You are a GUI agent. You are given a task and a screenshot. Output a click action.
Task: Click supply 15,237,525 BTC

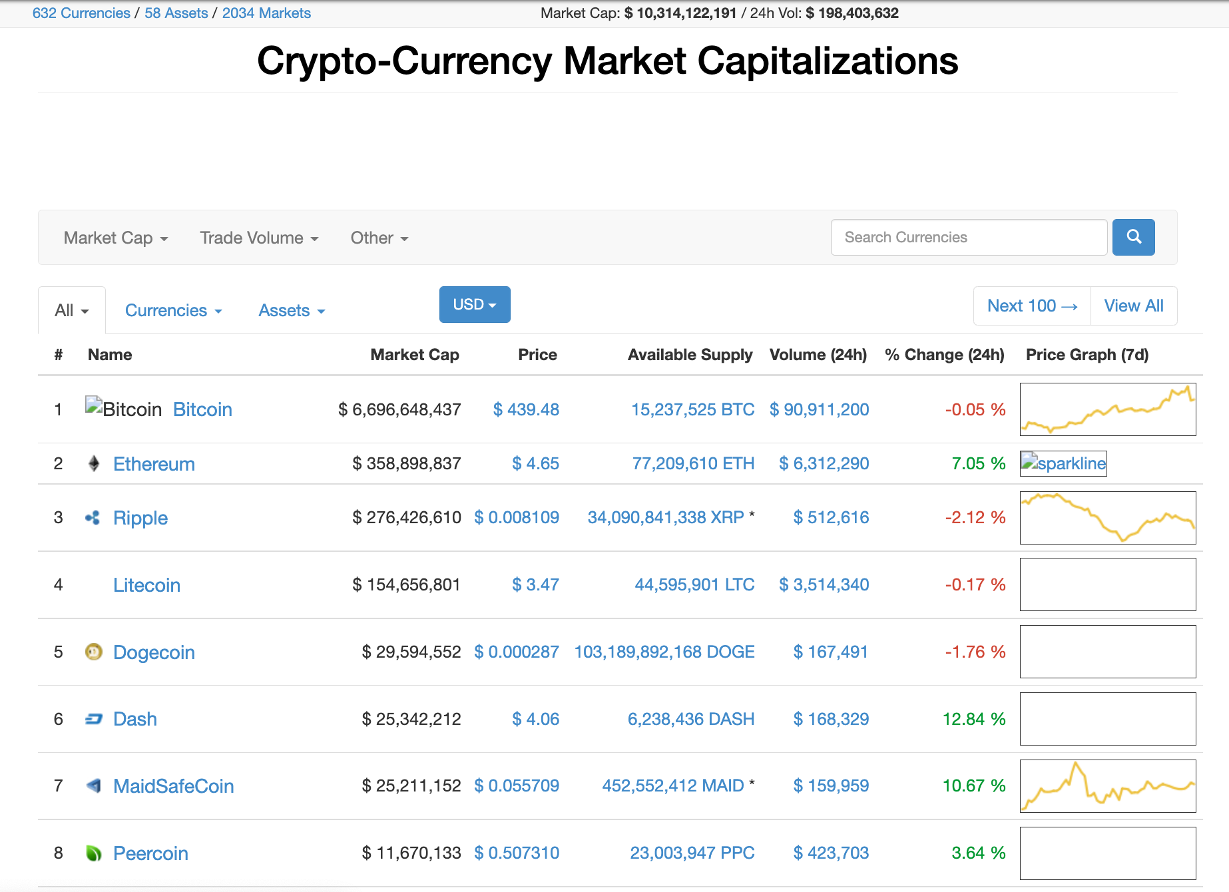pos(693,409)
